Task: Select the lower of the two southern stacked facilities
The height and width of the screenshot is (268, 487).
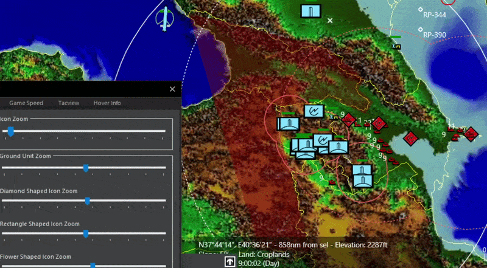Action: [x=363, y=181]
